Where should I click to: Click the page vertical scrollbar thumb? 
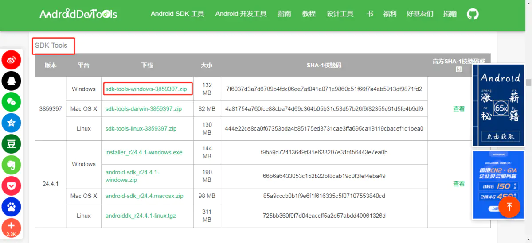(528, 82)
